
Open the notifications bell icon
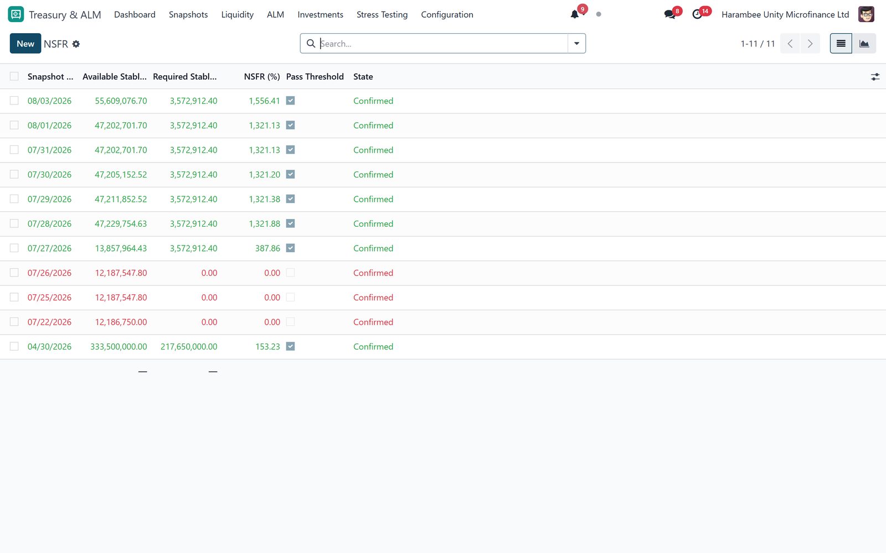(575, 14)
